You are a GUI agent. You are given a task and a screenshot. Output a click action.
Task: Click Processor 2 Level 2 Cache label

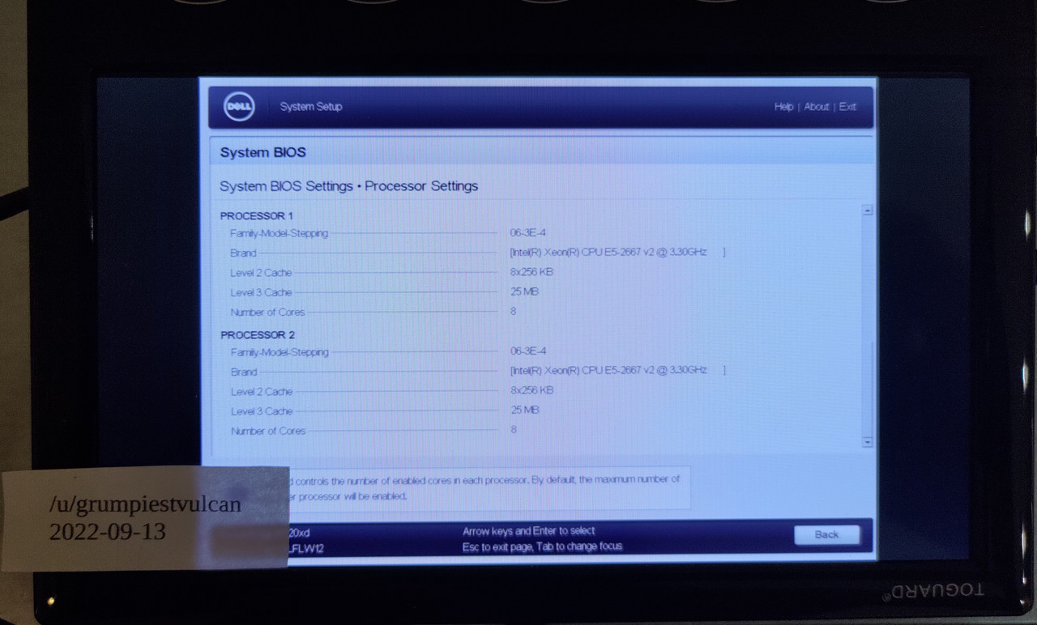(262, 392)
